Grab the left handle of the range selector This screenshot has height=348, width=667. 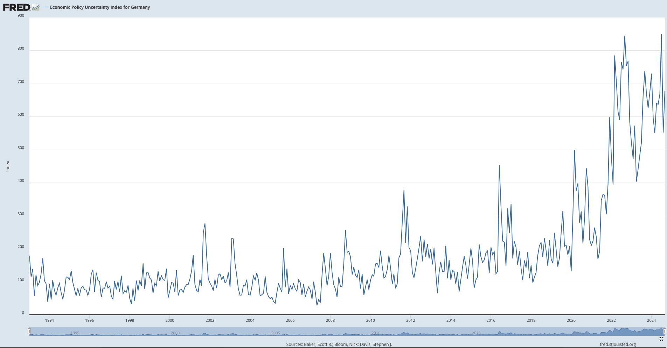coord(29,331)
